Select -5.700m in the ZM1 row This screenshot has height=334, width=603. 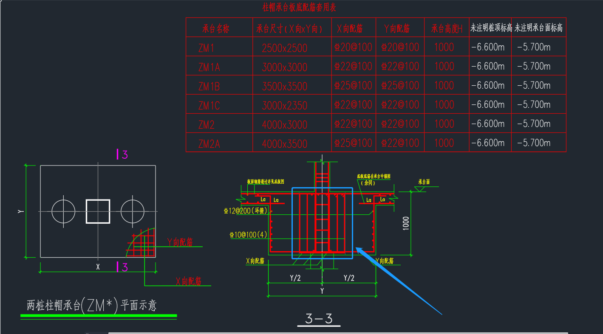[x=534, y=47]
